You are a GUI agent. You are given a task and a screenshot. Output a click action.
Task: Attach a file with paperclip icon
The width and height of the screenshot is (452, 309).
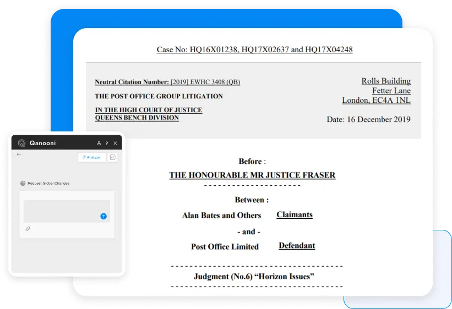(28, 229)
